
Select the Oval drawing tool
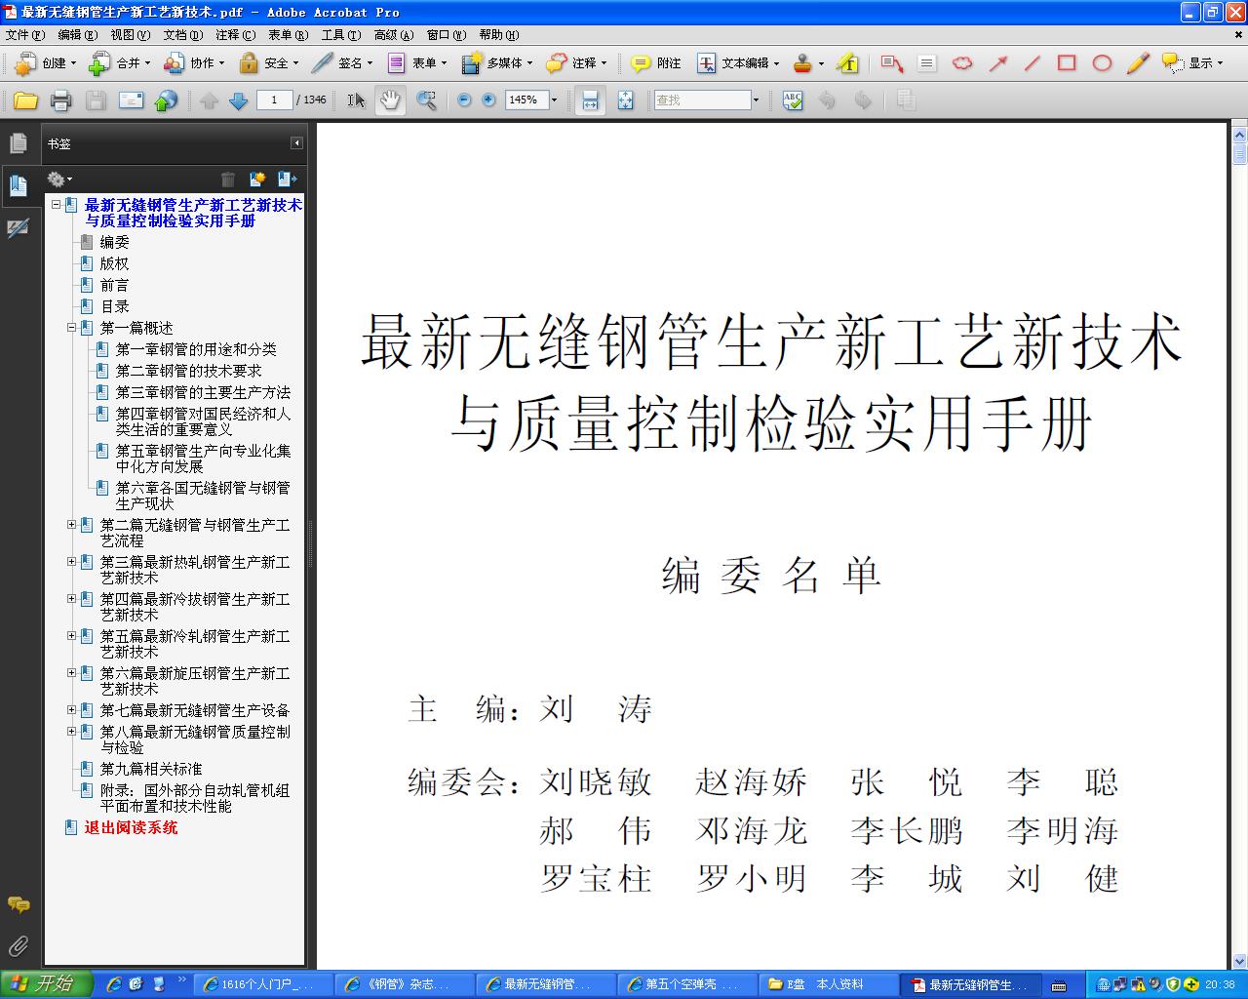1102,63
